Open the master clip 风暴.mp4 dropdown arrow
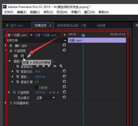 coord(31,35)
